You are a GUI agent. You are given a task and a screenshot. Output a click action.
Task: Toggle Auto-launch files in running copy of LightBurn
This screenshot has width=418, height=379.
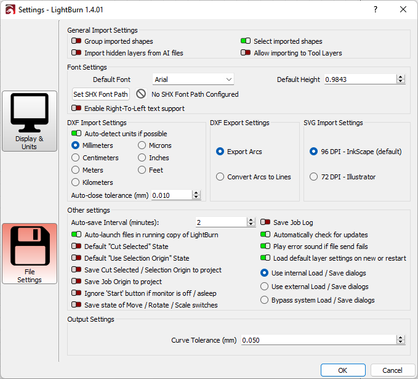(76, 234)
